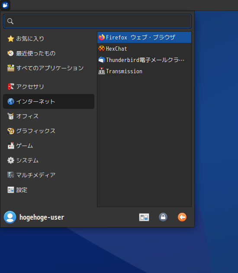Screen dimensions: 238x273
Task: Start the Transmission application
Action: 144,71
